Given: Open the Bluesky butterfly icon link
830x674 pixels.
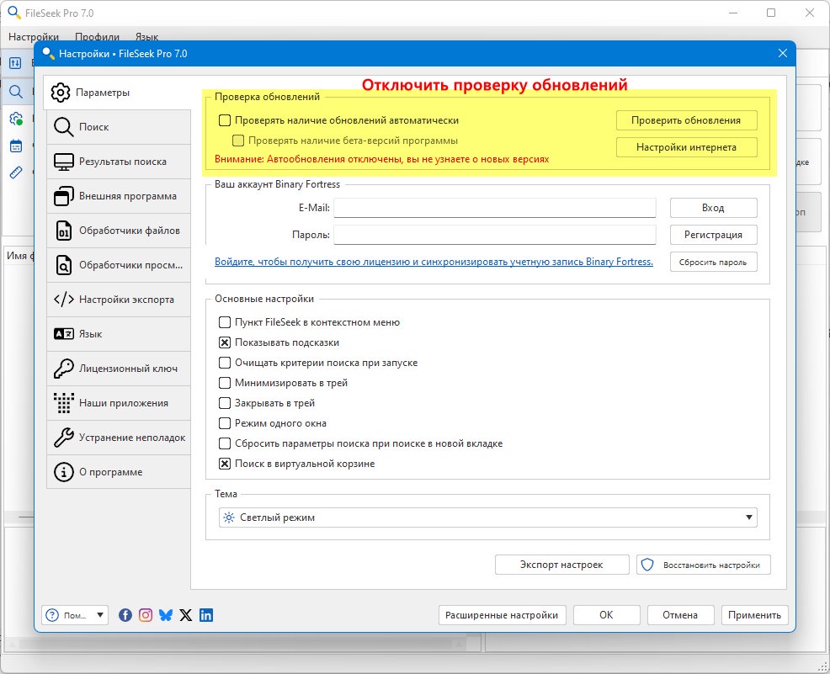Looking at the screenshot, I should point(166,615).
